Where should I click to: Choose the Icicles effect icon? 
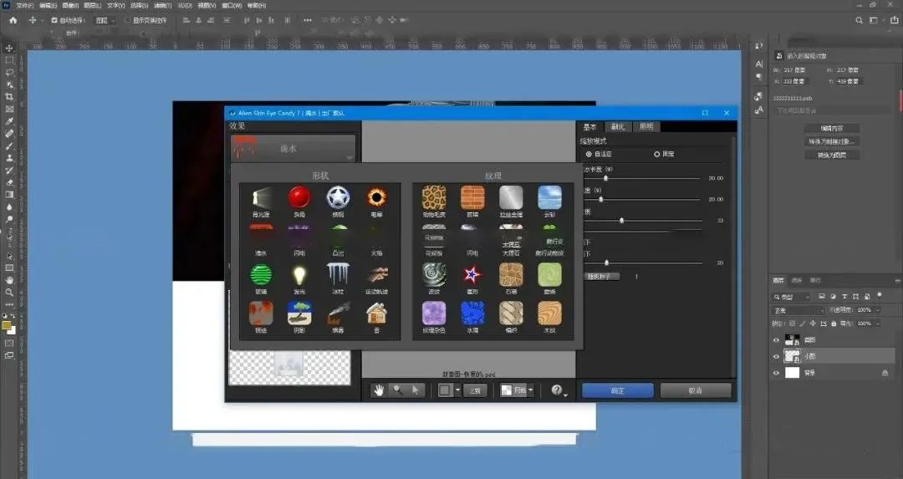pos(338,275)
